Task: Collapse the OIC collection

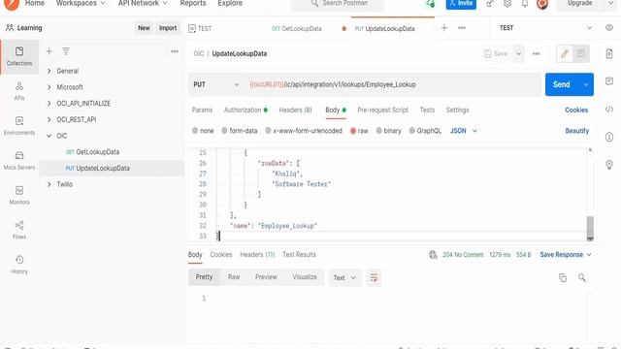Action: [49, 136]
